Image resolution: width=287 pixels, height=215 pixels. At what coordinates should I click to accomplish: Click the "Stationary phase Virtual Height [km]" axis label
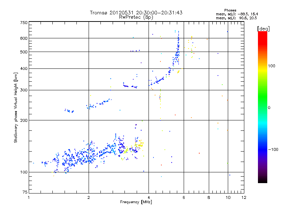click(16, 108)
